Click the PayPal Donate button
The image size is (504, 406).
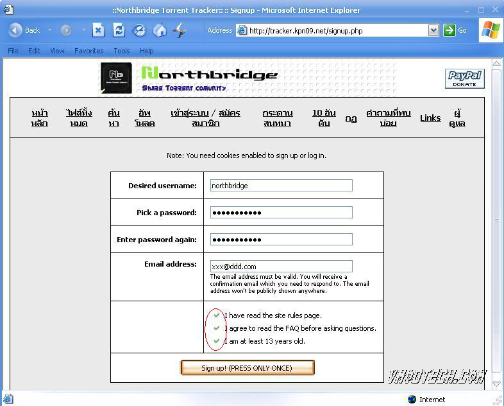(464, 78)
